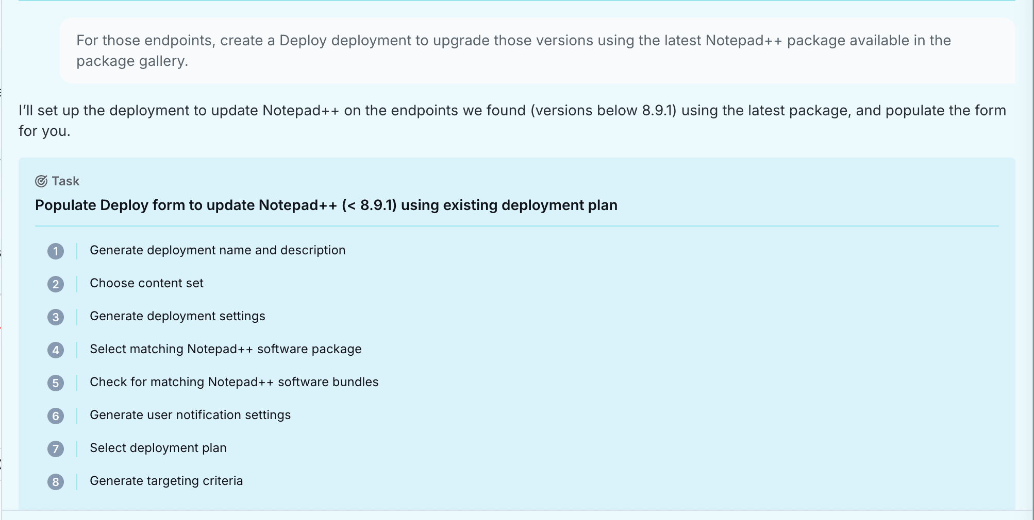
Task: Click the 'Task' label
Action: coord(65,181)
